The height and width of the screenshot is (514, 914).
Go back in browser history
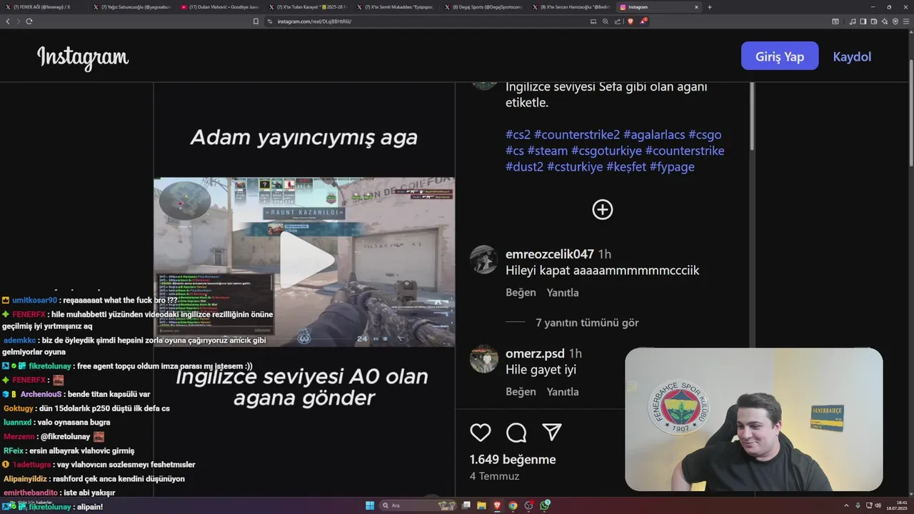8,21
